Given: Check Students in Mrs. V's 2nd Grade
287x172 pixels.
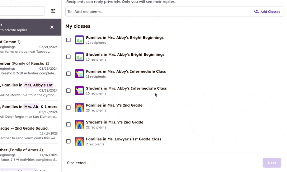Looking at the screenshot, I should [69, 125].
